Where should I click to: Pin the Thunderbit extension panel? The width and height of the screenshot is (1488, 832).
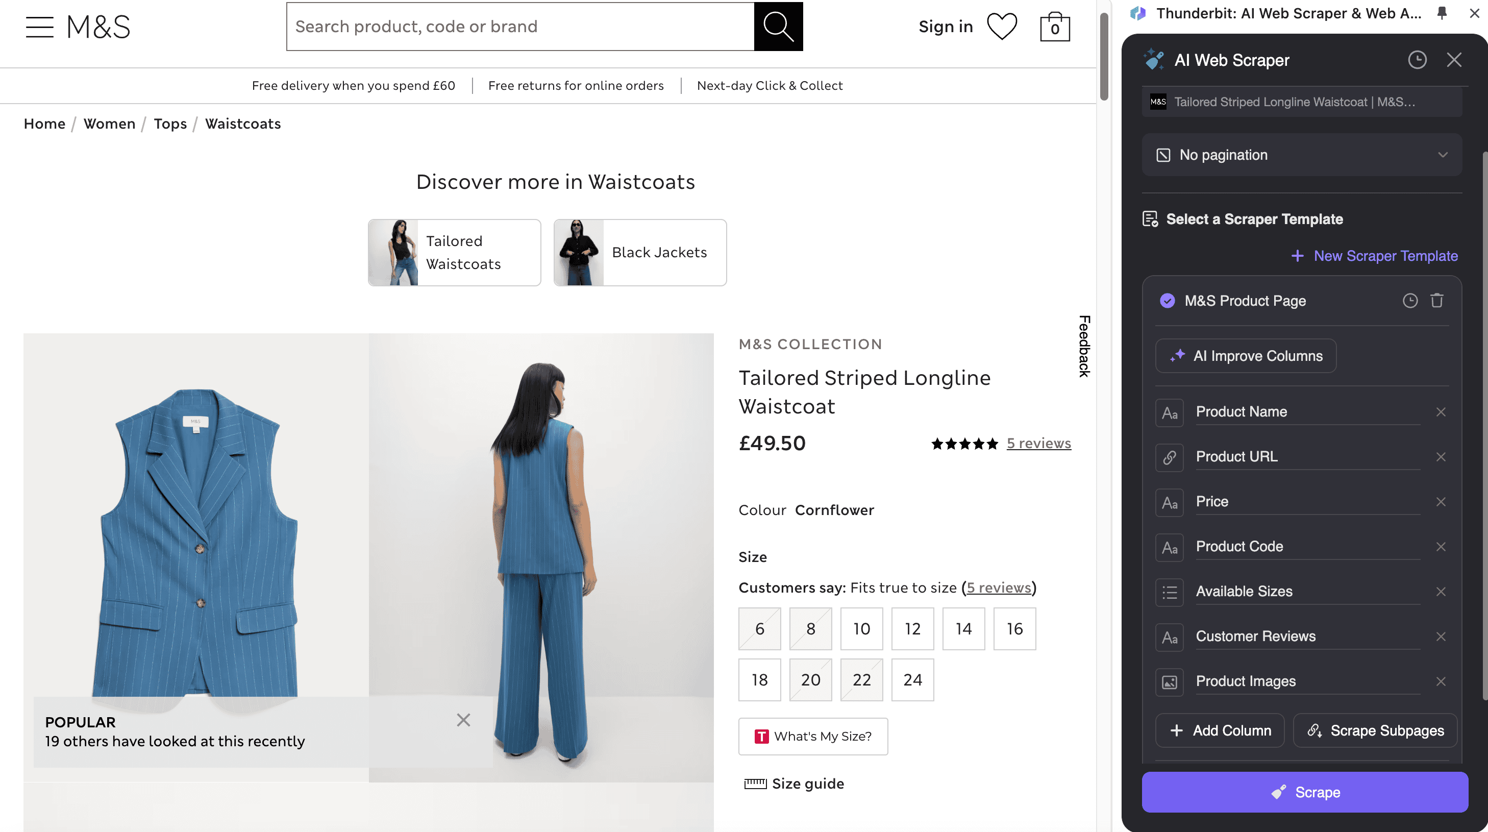pos(1442,13)
